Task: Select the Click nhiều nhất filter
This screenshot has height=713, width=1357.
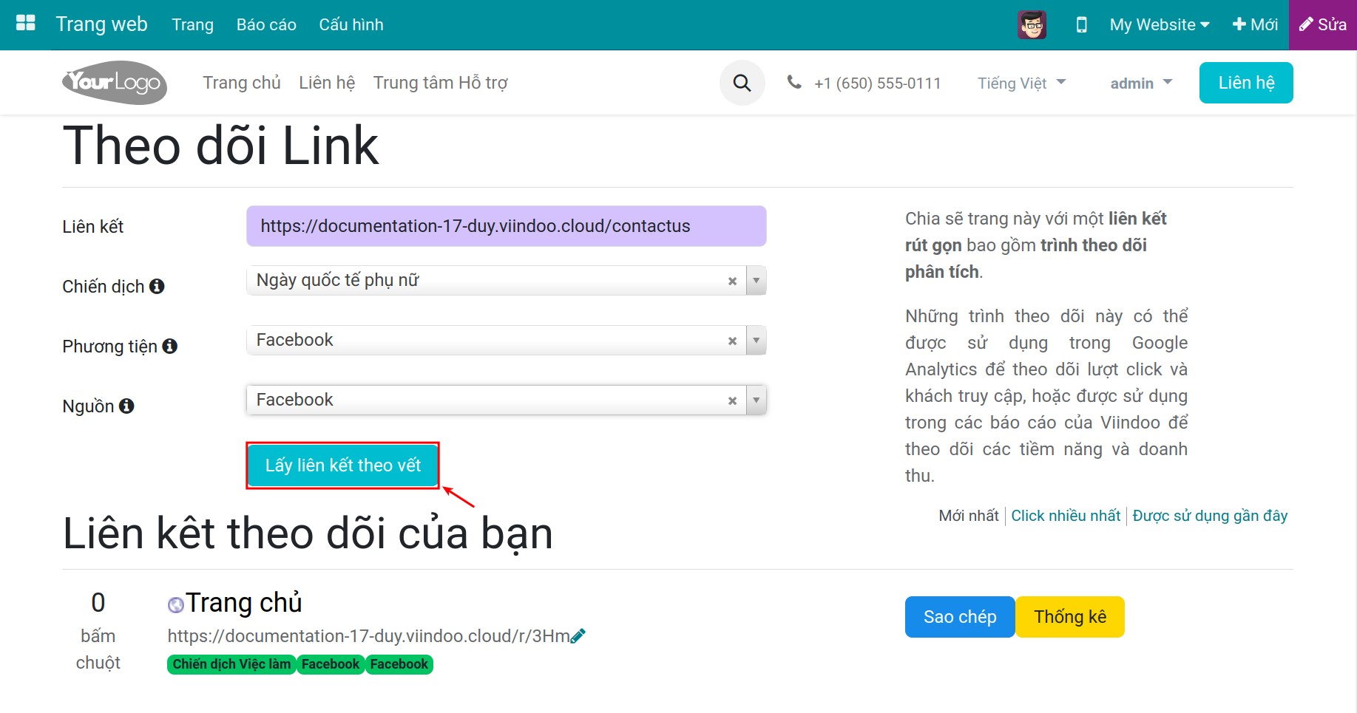Action: (x=1066, y=516)
